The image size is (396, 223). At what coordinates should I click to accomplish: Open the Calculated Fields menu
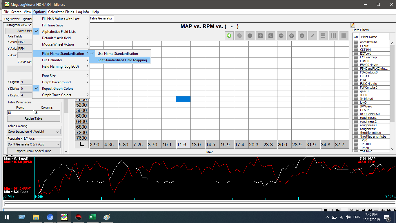[61, 12]
